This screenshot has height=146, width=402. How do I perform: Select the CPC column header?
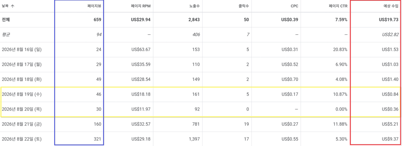coord(294,6)
